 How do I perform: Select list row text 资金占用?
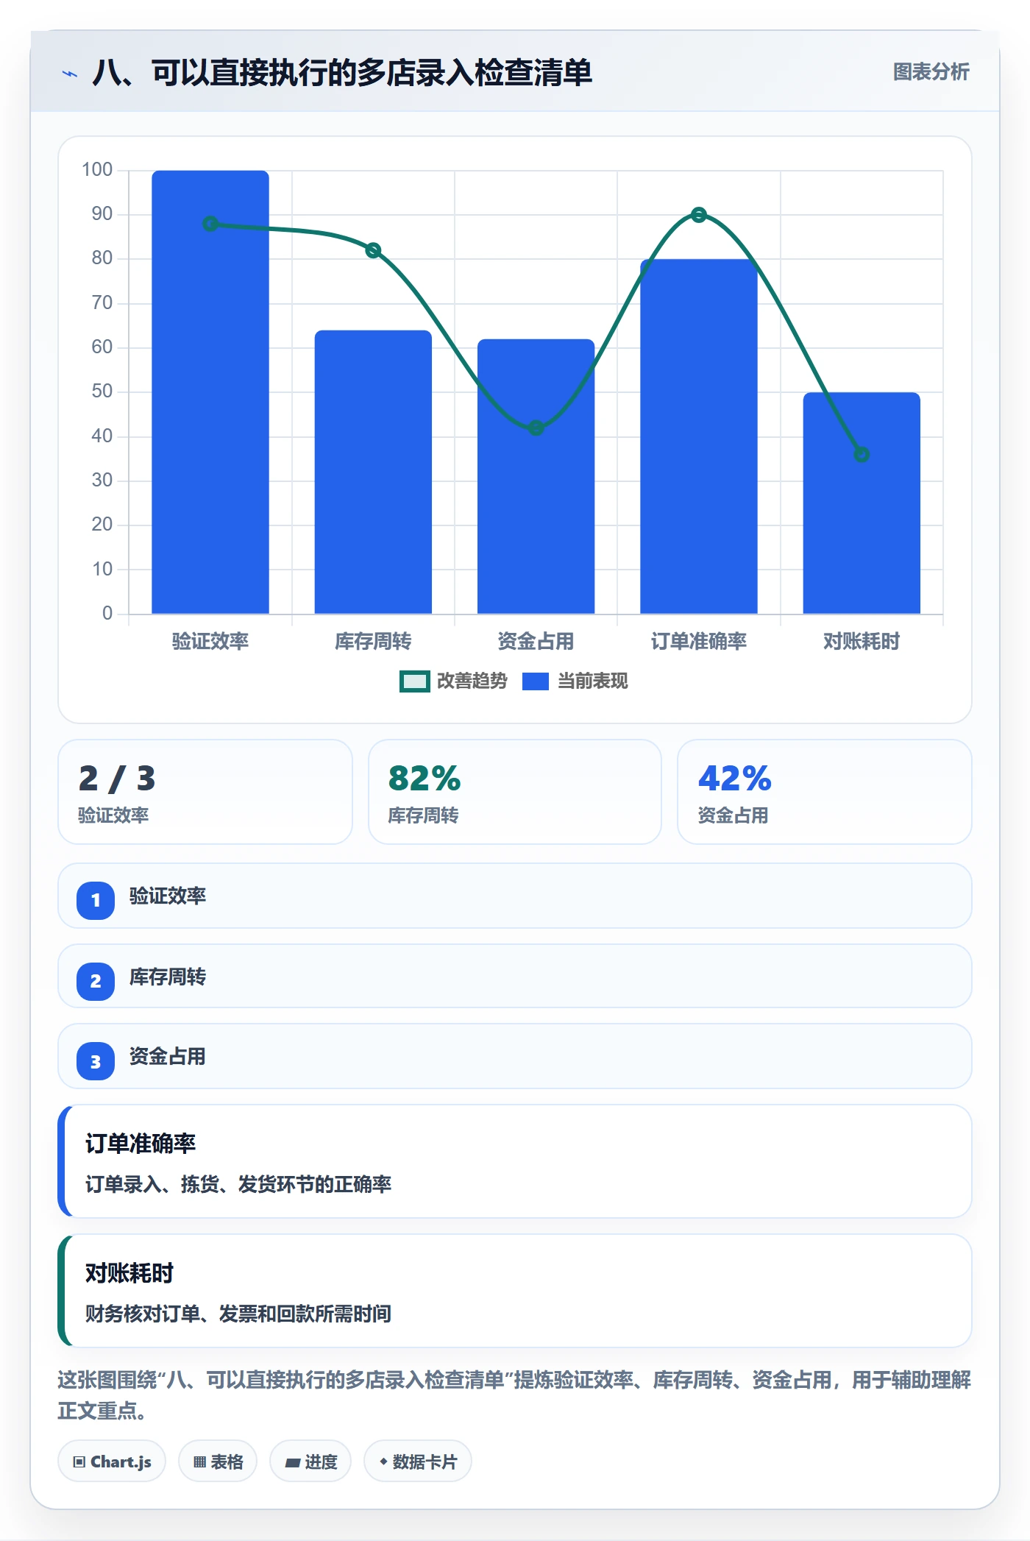click(168, 1057)
